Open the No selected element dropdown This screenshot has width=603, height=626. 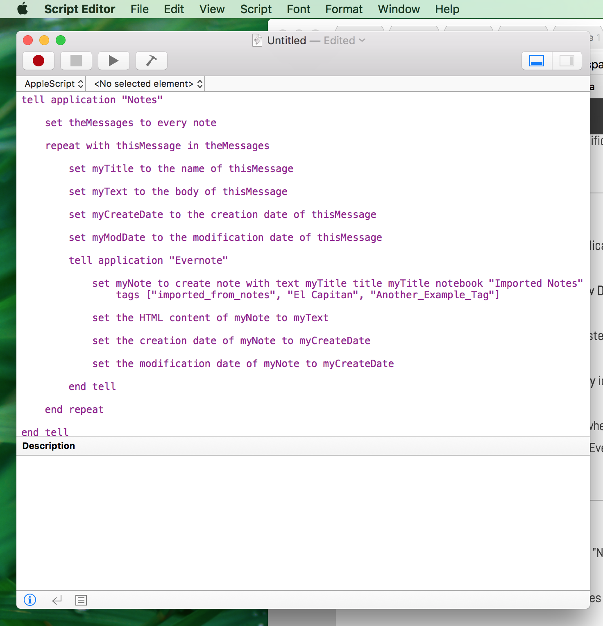pyautogui.click(x=148, y=84)
